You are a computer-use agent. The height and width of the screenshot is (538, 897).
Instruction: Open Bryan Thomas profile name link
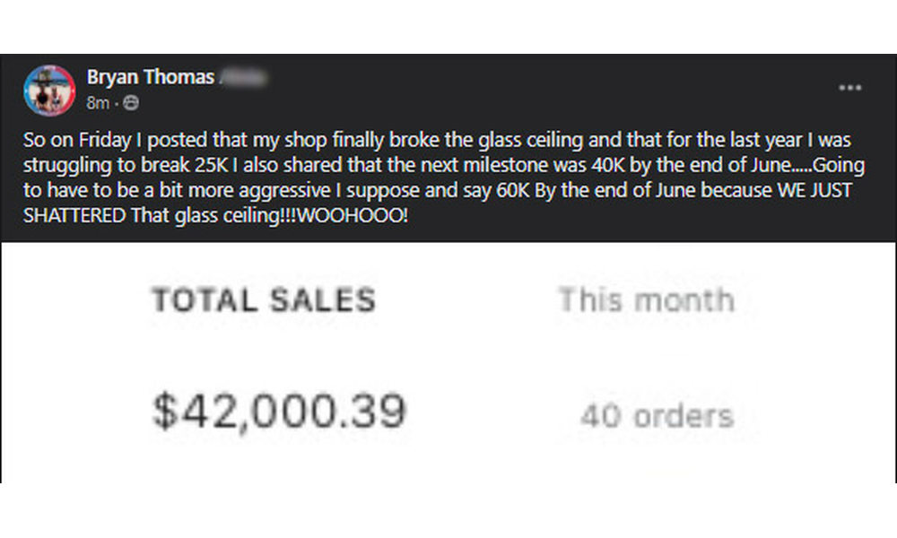151,77
